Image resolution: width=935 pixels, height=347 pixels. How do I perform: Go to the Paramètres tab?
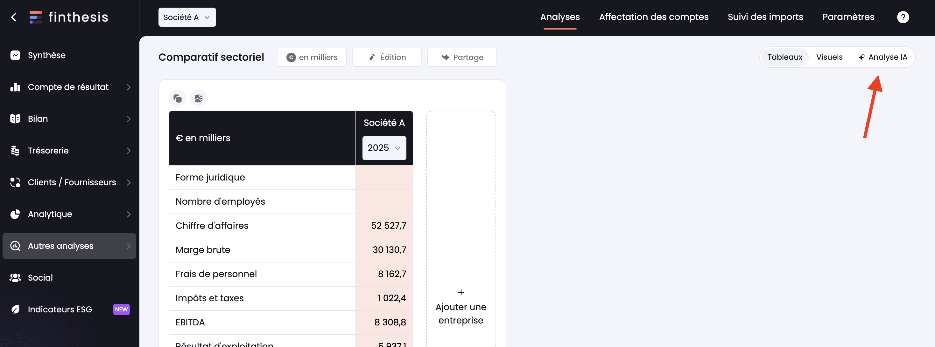click(848, 17)
